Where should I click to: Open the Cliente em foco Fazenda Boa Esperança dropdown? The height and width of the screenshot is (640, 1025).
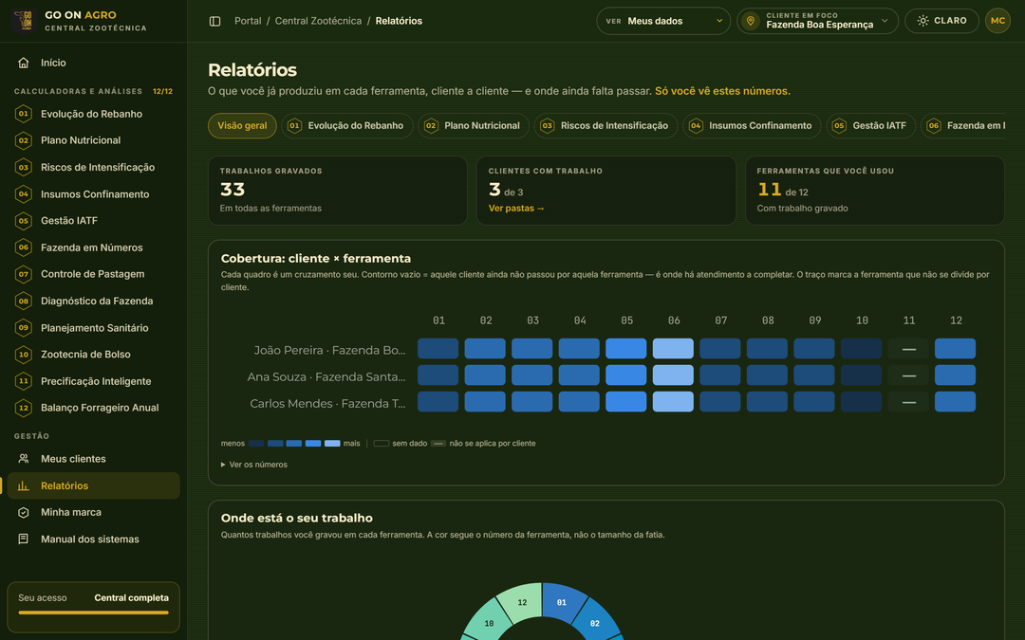click(817, 21)
